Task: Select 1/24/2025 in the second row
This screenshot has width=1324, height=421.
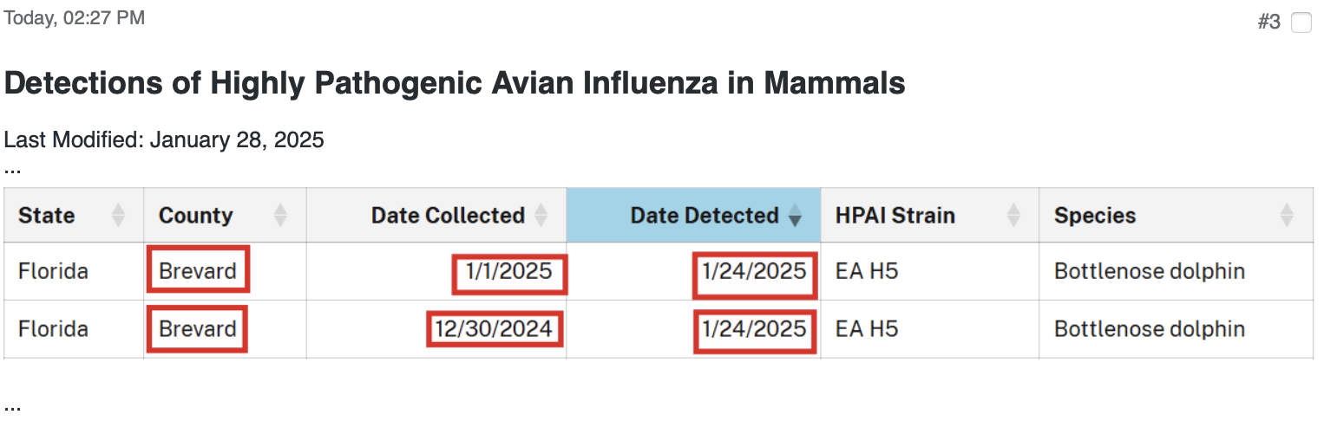Action: pos(755,329)
